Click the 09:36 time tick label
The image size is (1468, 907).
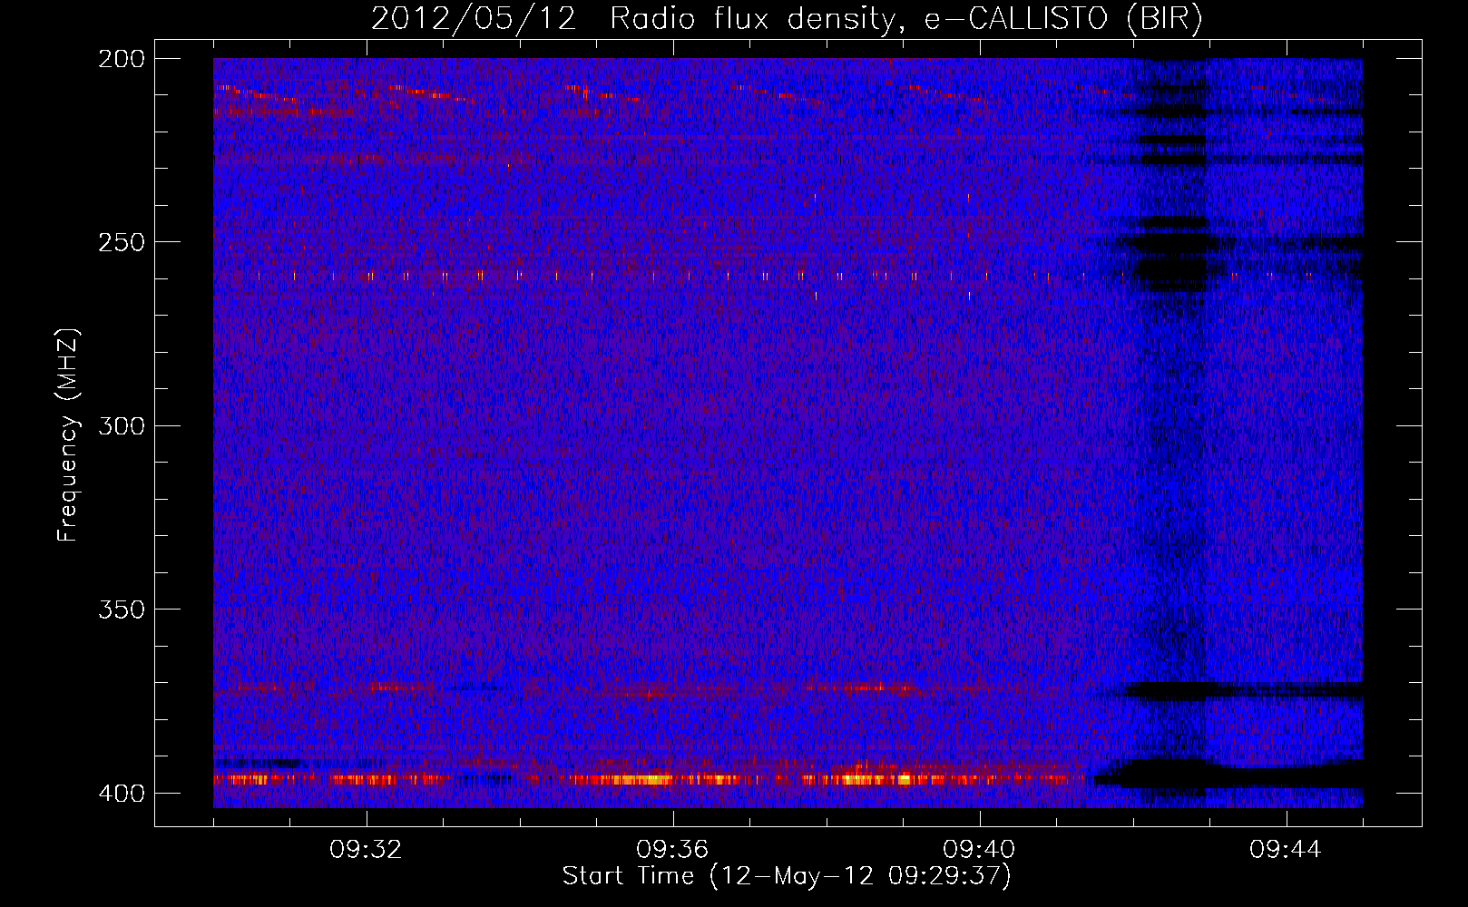pos(672,850)
